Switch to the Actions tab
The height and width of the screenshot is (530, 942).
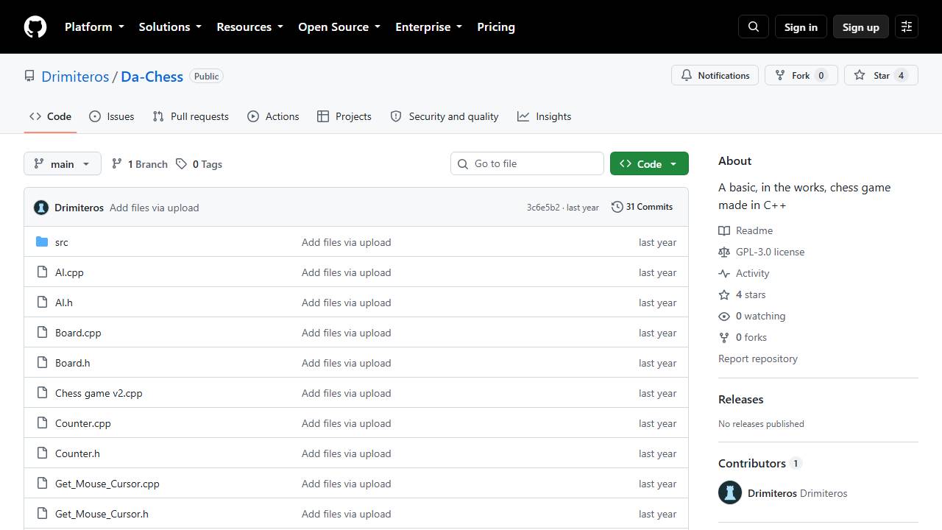(273, 116)
